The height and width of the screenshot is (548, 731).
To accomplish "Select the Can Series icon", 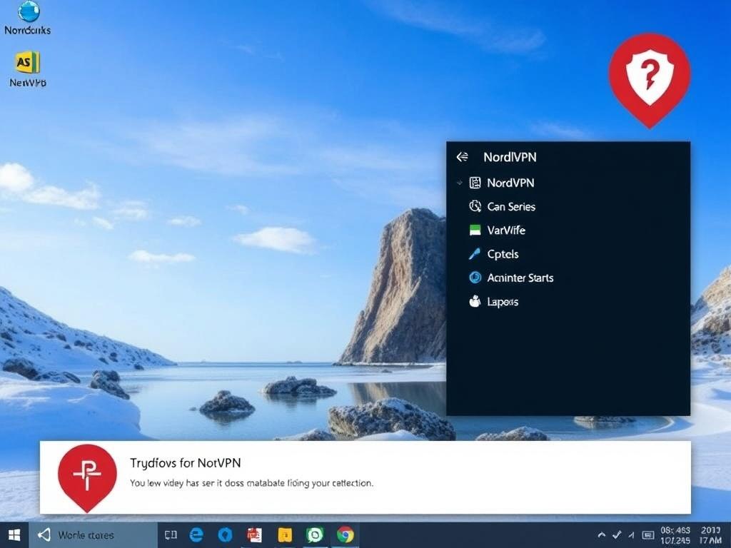I will point(475,206).
